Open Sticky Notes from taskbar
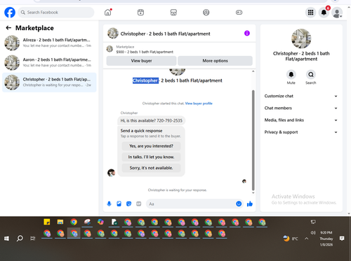Image resolution: width=351 pixels, height=261 pixels. coord(47,222)
